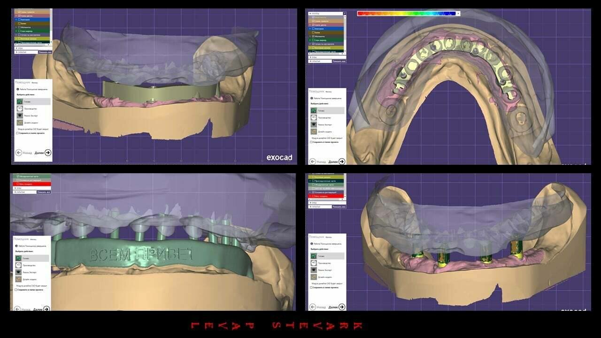Toggle red Мин. толщина checkbox in bottom-right view
Image resolution: width=601 pixels, height=338 pixels.
[x=313, y=196]
